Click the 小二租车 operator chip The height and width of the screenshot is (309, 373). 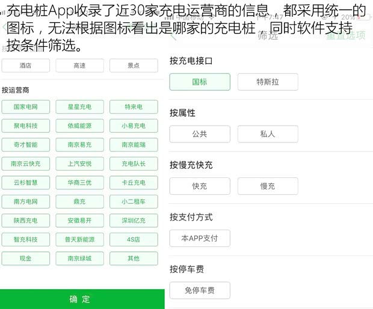click(134, 201)
